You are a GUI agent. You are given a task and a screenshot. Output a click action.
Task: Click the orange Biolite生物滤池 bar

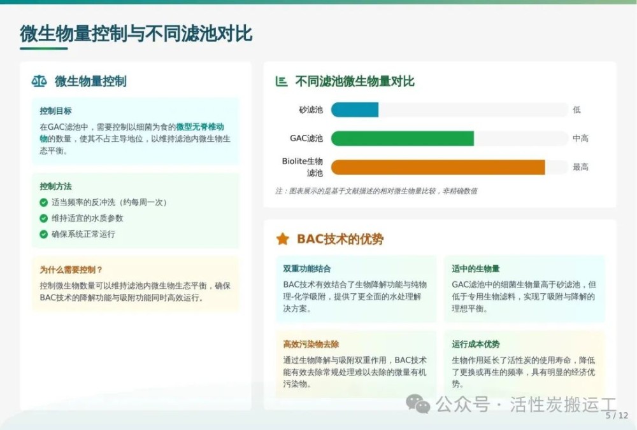pyautogui.click(x=438, y=167)
